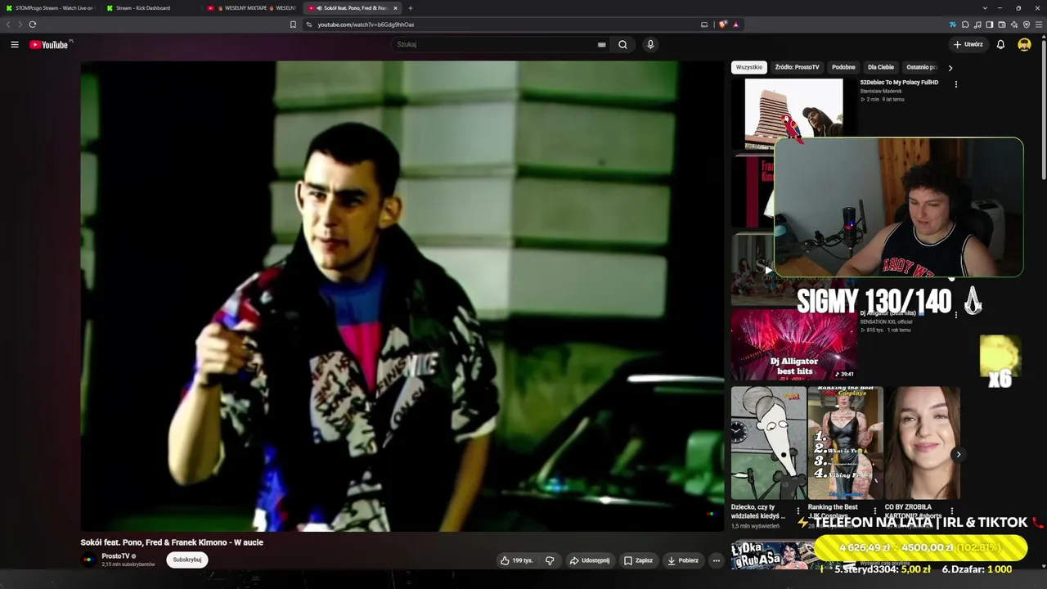The width and height of the screenshot is (1047, 589).
Task: Click the Udostępnij share button
Action: pos(590,560)
